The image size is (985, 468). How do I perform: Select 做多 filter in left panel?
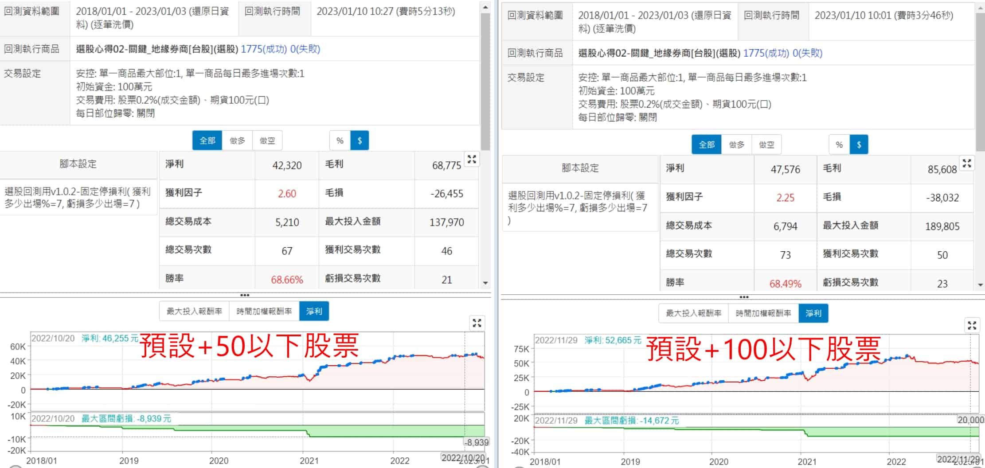tap(237, 141)
